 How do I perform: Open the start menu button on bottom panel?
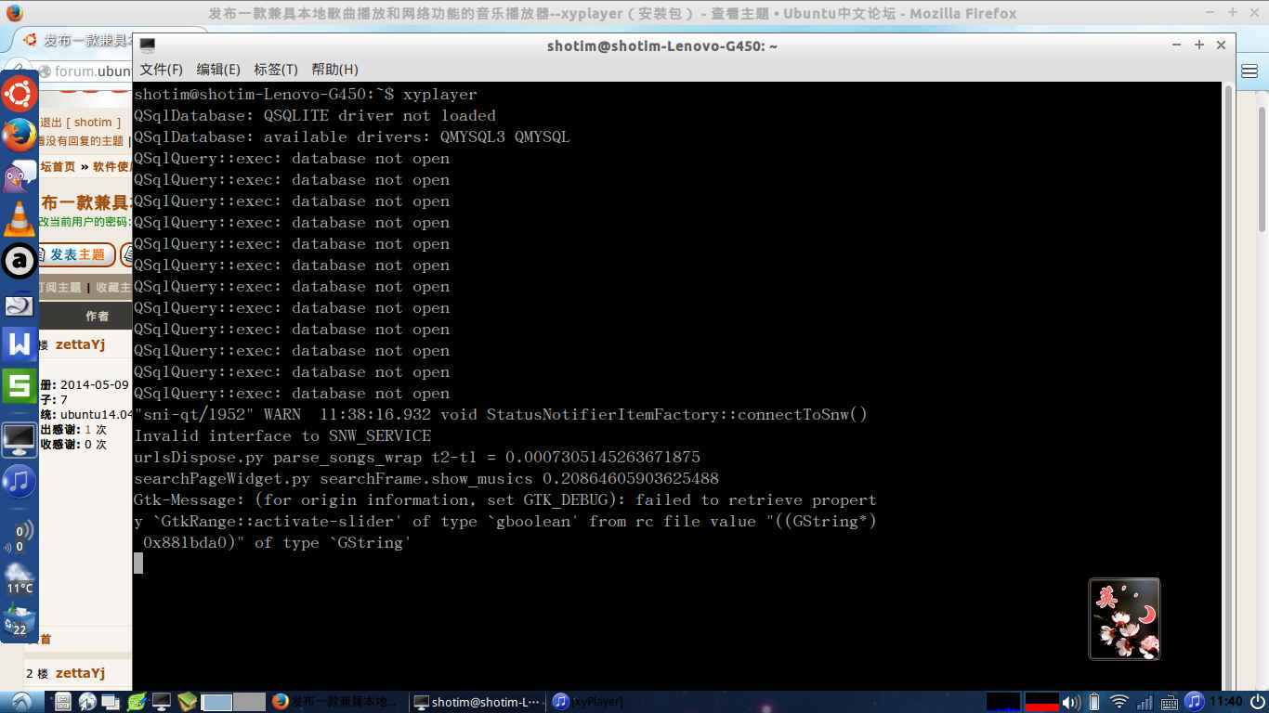pos(22,701)
